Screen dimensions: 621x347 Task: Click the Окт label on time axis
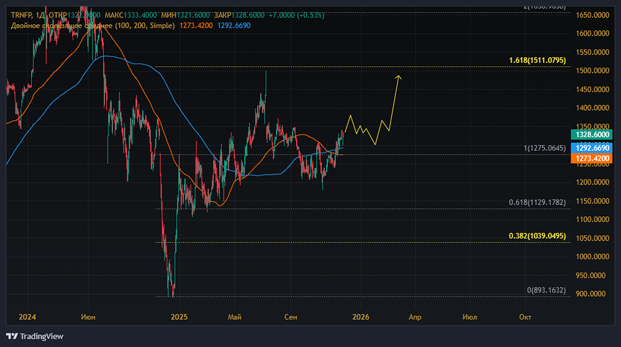click(x=525, y=317)
